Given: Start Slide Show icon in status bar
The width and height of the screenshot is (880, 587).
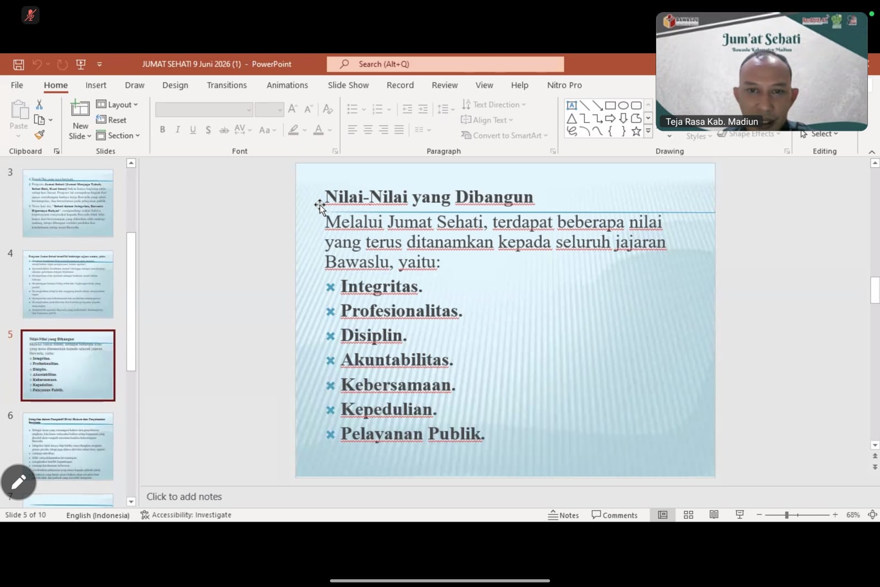Looking at the screenshot, I should click(739, 515).
